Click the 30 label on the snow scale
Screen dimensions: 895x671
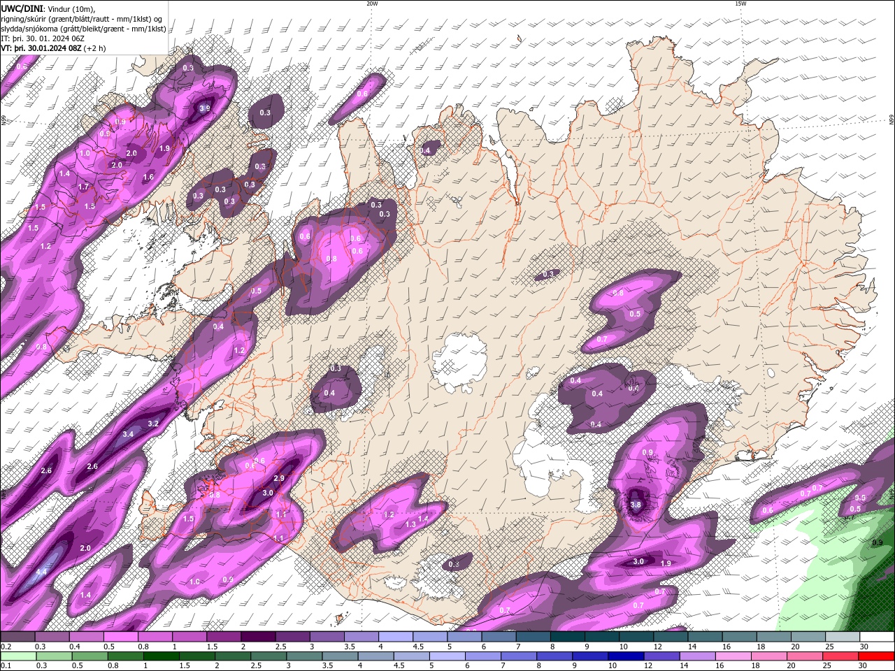(864, 647)
